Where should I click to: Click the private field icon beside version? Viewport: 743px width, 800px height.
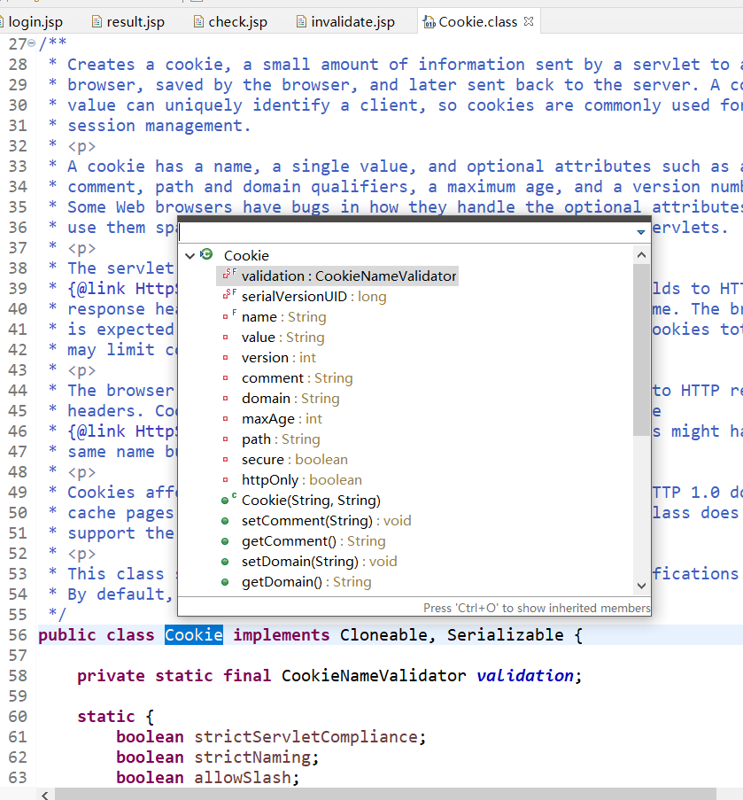tap(225, 358)
